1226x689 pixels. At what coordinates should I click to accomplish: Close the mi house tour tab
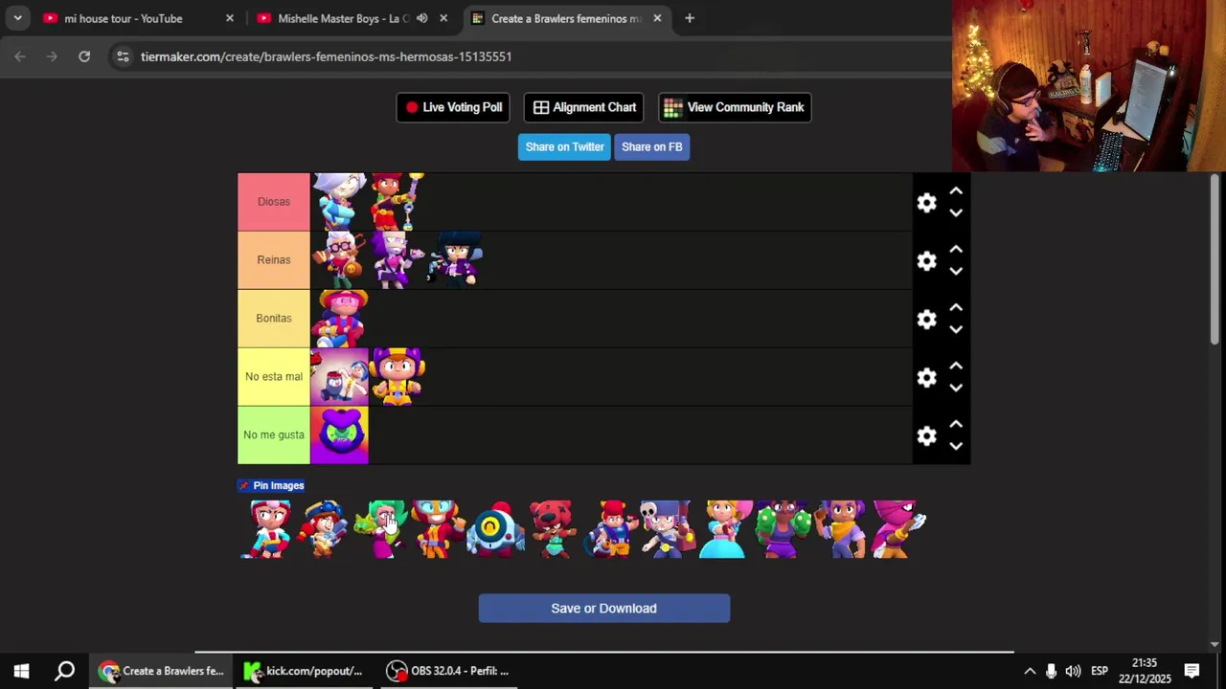click(230, 18)
